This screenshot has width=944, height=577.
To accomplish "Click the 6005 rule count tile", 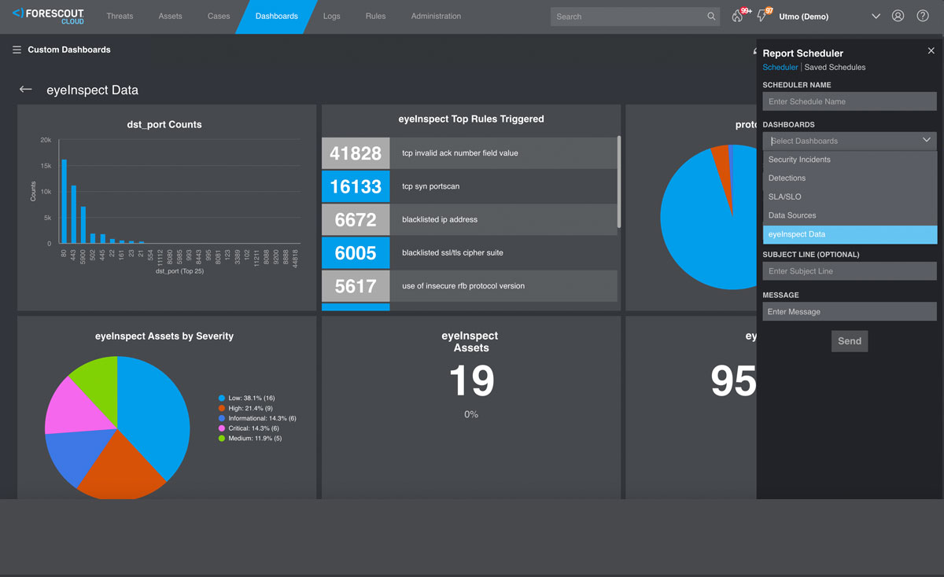I will point(356,252).
